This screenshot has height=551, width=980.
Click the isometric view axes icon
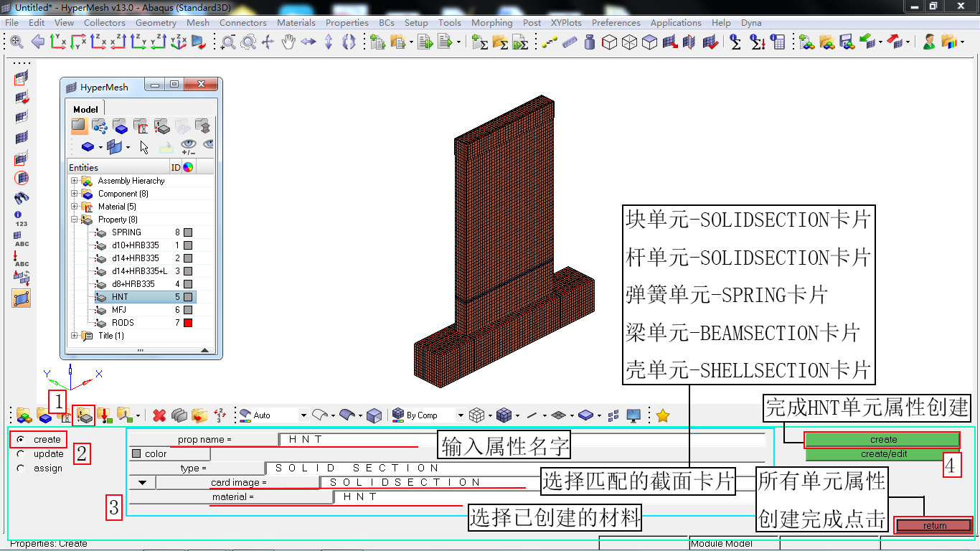(x=179, y=42)
